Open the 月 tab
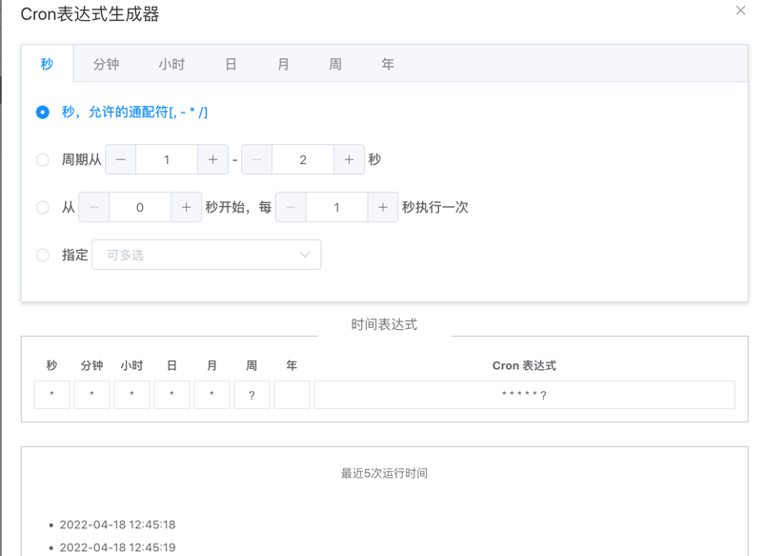 click(x=282, y=64)
